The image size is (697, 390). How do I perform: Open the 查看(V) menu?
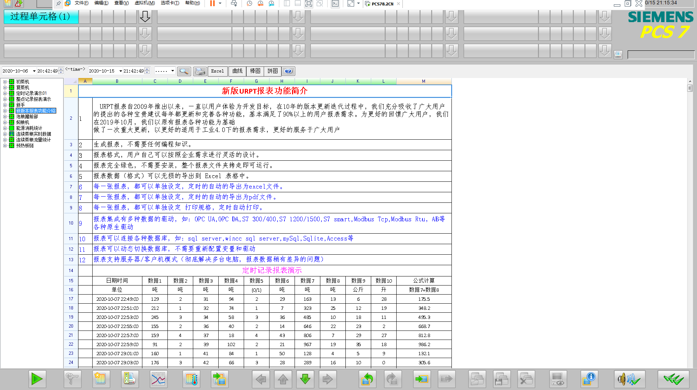121,3
